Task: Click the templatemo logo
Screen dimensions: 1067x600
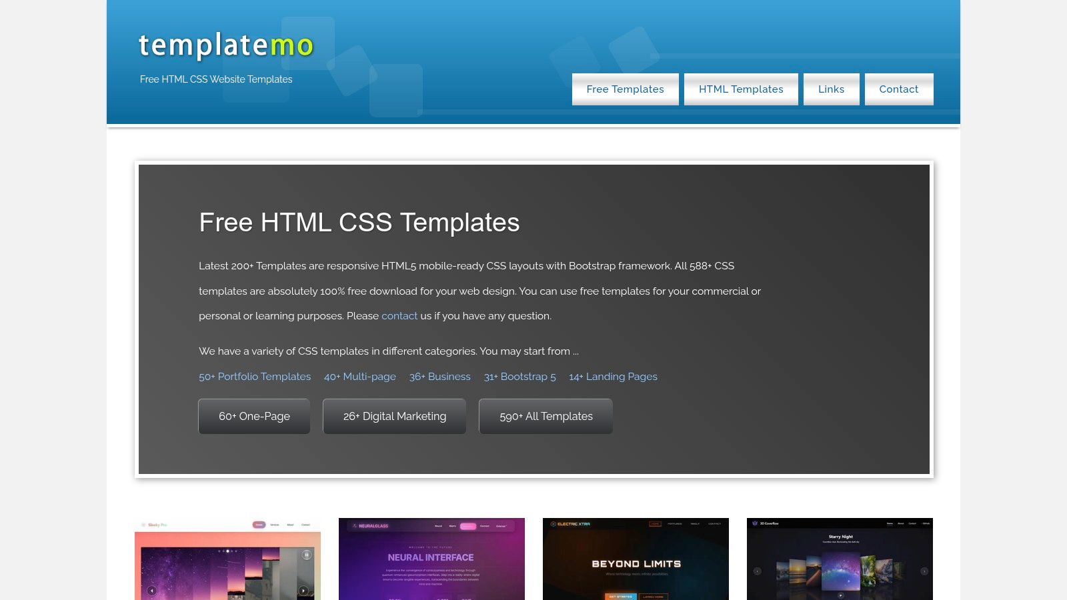Action: pos(226,45)
